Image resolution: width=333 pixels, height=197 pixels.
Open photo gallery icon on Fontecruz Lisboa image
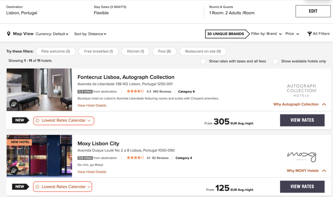(13, 104)
